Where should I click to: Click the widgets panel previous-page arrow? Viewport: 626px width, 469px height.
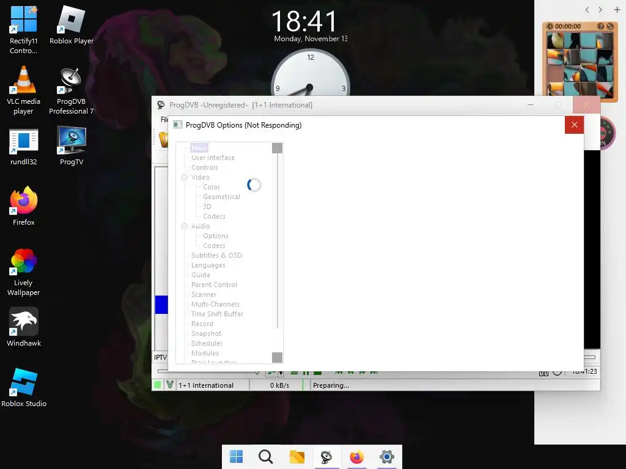pos(587,10)
